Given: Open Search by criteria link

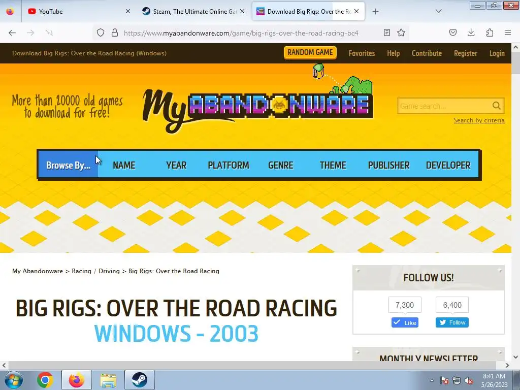Looking at the screenshot, I should (x=479, y=120).
